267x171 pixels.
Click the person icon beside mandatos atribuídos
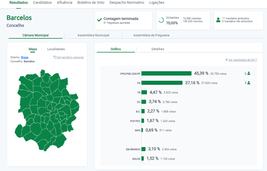pyautogui.click(x=218, y=20)
